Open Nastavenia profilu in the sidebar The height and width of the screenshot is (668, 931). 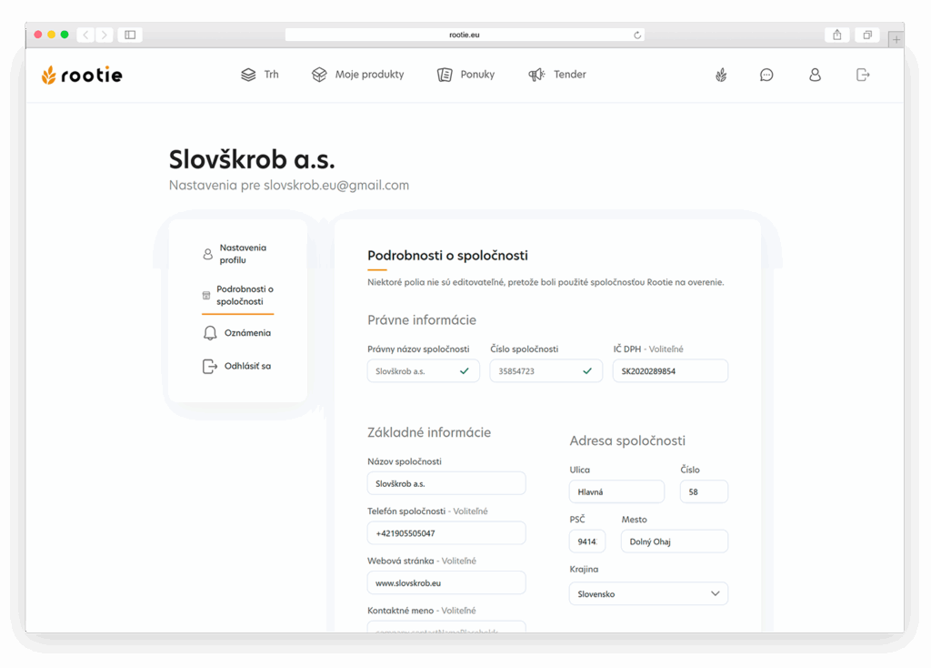(x=243, y=253)
